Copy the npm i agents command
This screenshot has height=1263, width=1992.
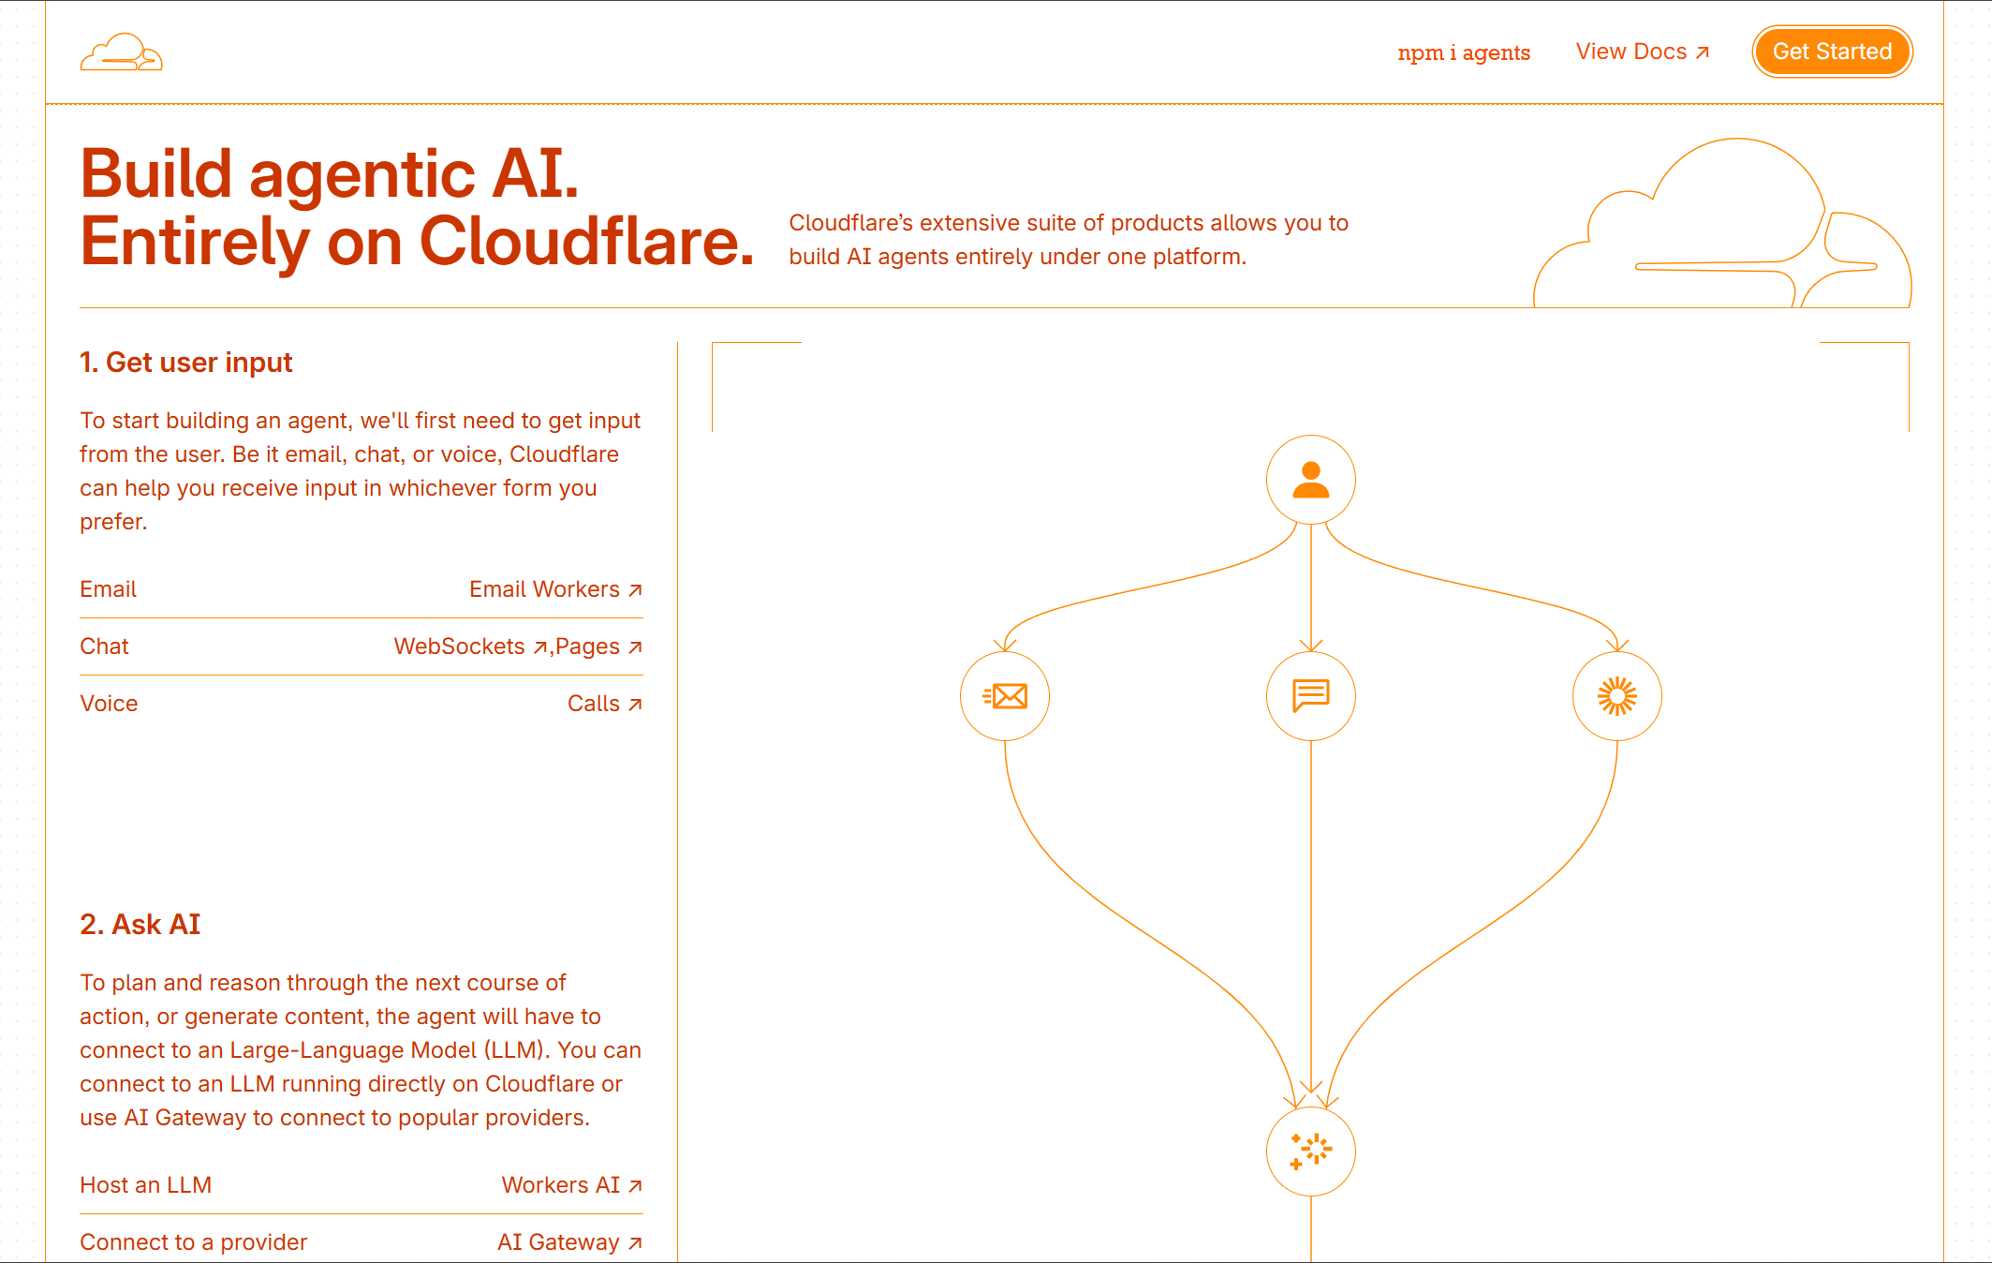coord(1463,52)
